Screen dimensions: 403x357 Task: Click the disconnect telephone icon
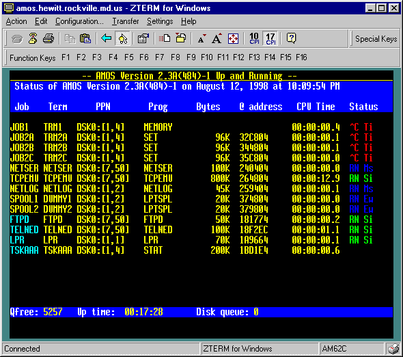click(33, 38)
